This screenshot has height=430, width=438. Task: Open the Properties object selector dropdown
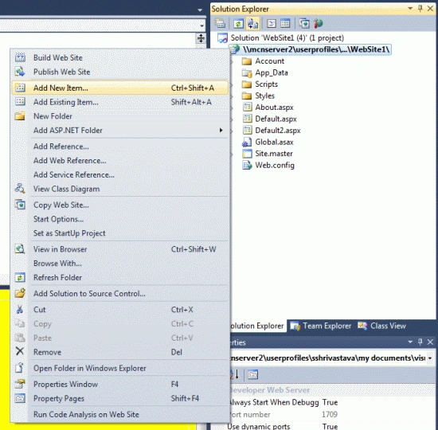430,358
